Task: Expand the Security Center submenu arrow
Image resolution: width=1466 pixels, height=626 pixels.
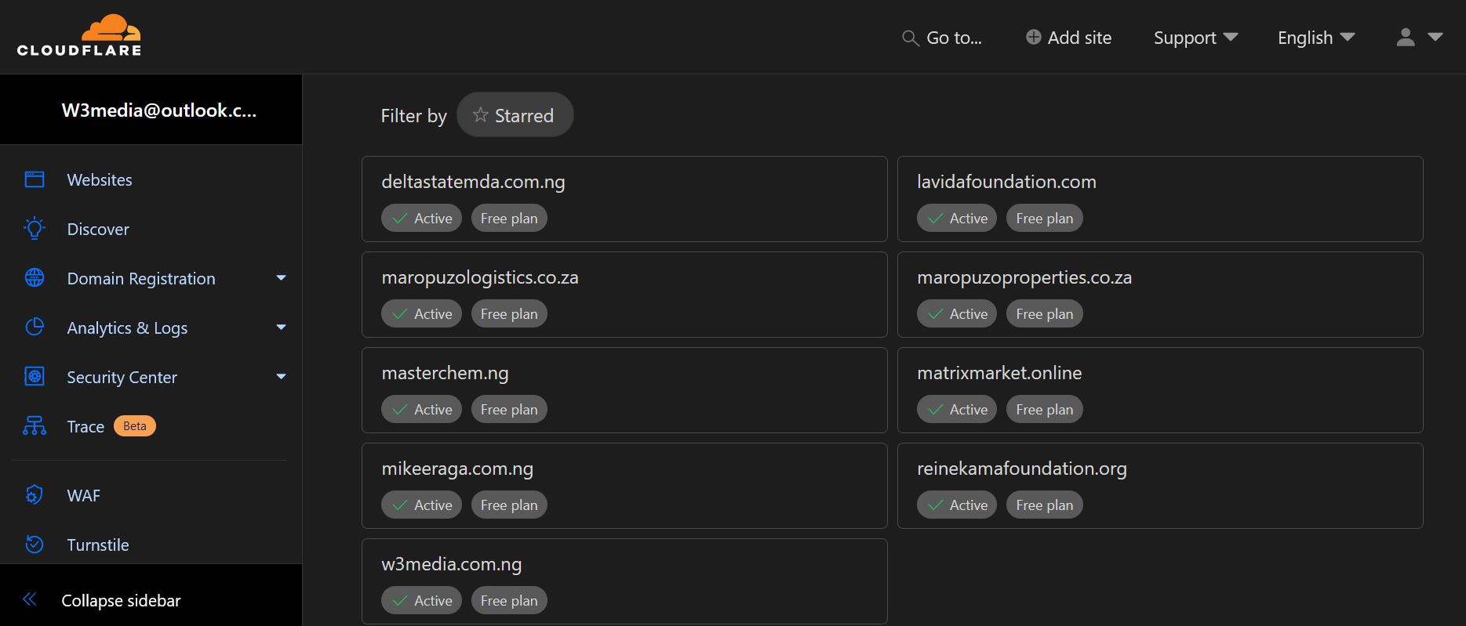Action: (x=281, y=377)
